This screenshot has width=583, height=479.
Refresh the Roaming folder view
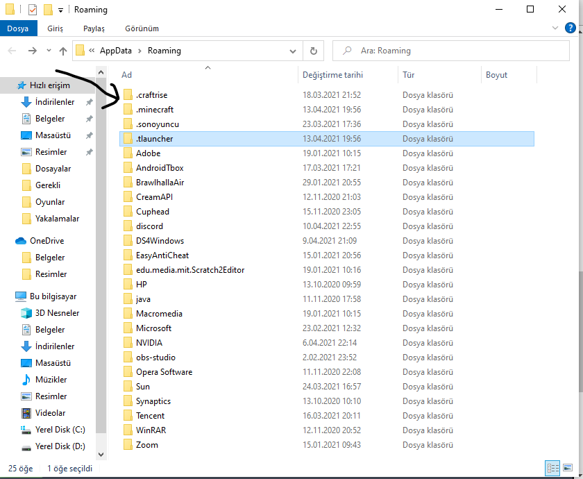click(x=314, y=51)
